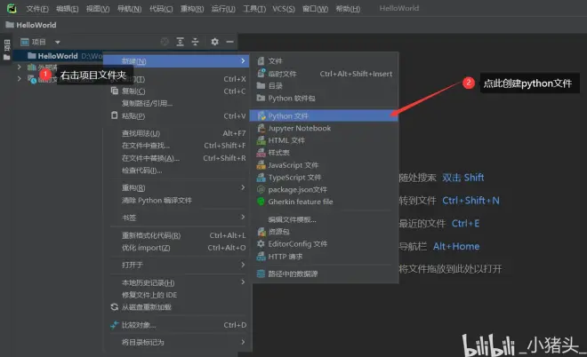
Task: Create a Gherkin feature file
Action: (x=324, y=202)
